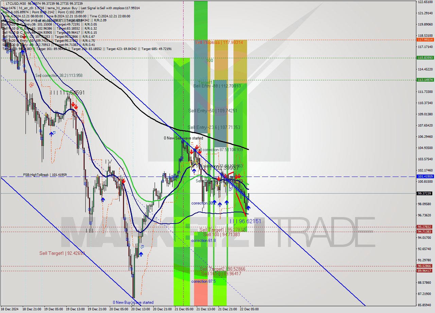Select the 'Sell 161.8 | 89.96417' label
The height and width of the screenshot is (313, 435).
click(221, 274)
